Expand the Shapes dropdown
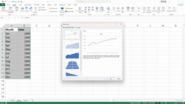Image resolution: width=185 pixels, height=104 pixels. pos(27,12)
